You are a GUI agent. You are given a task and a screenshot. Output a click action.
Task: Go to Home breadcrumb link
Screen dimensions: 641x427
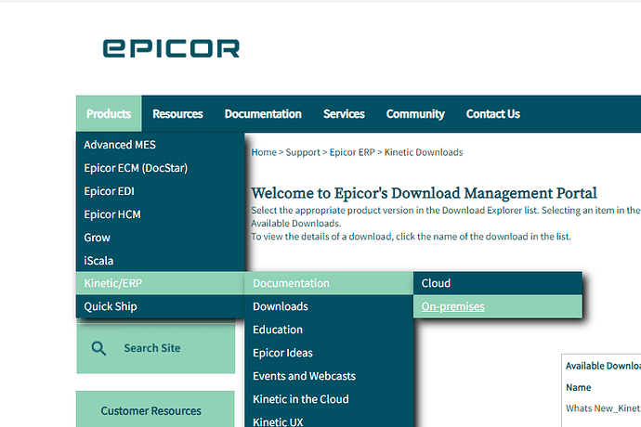(x=264, y=152)
